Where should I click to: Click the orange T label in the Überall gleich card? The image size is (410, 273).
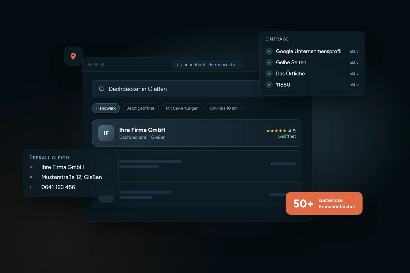pos(31,187)
